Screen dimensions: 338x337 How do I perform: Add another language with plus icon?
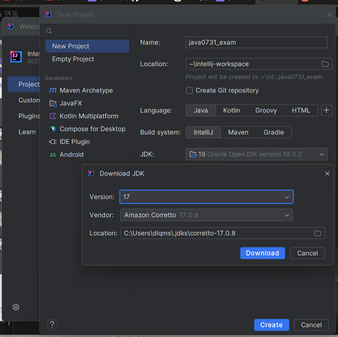326,110
